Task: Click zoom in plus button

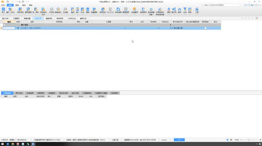Action: [x=260, y=140]
